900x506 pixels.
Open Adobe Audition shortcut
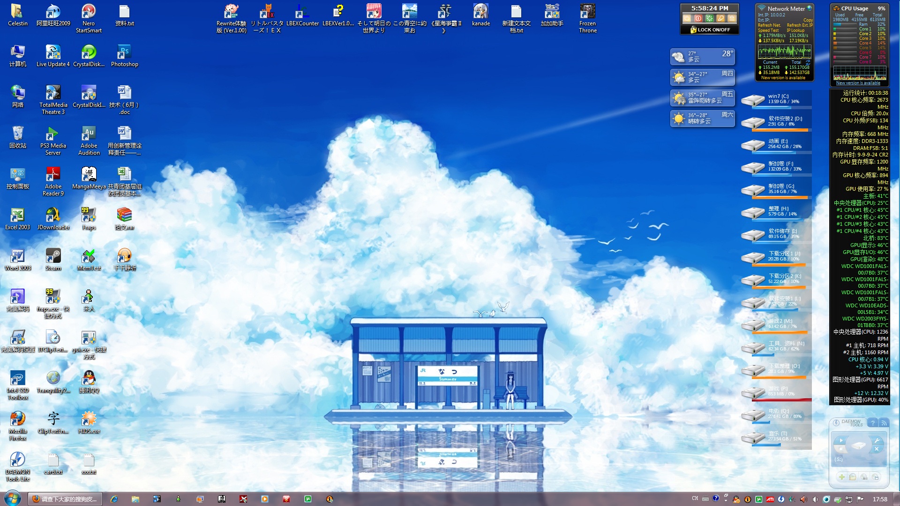tap(89, 141)
